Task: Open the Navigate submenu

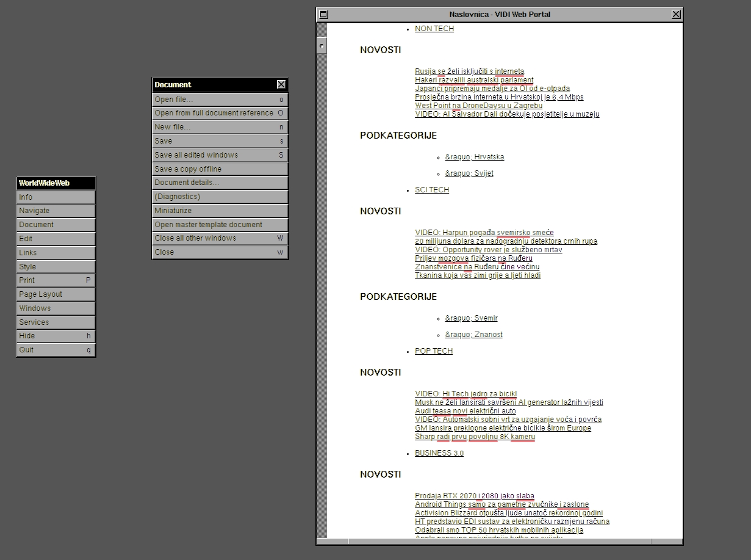Action: pos(56,211)
